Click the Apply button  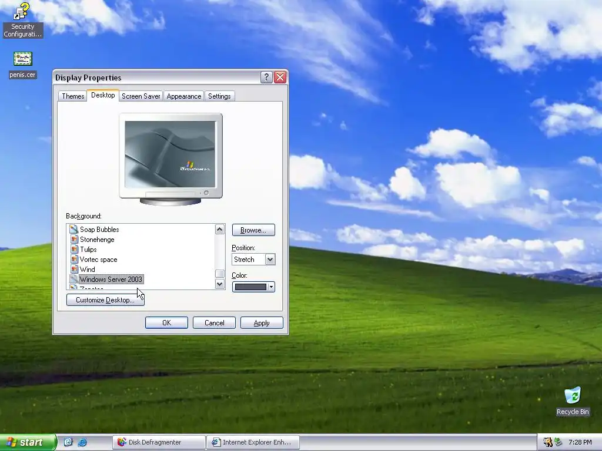(262, 323)
